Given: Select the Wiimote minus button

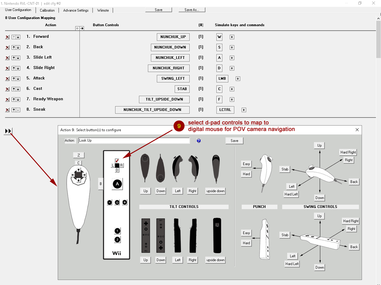Looking at the screenshot, I should 110,202.
